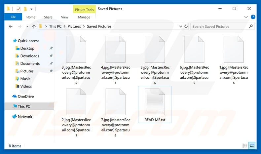Viewport: 261px width, 154px height.
Task: Select the READ ME.txt file icon
Action: coord(155,102)
